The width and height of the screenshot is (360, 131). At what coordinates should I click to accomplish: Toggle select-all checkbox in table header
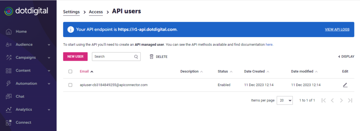70,71
